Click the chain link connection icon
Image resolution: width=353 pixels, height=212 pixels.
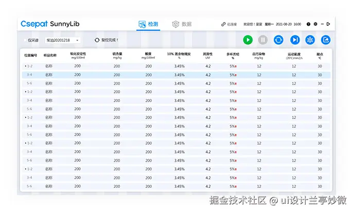(x=223, y=24)
